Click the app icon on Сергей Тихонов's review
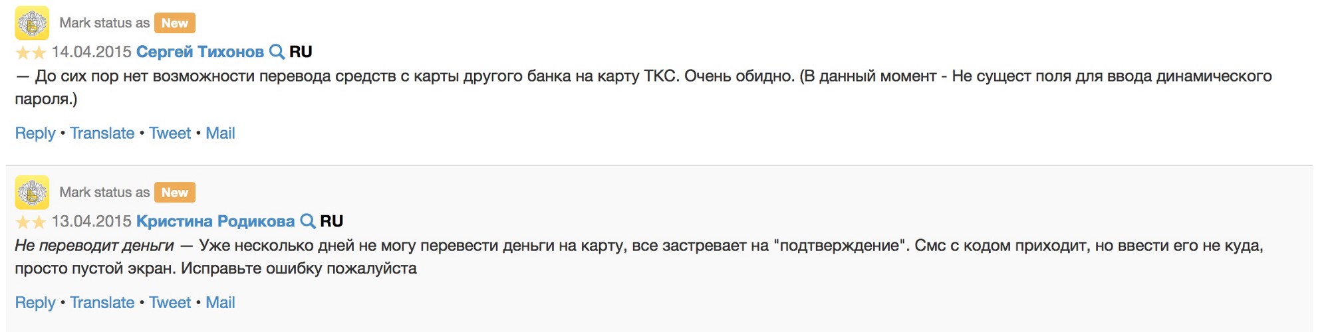1330x332 pixels. pyautogui.click(x=32, y=23)
